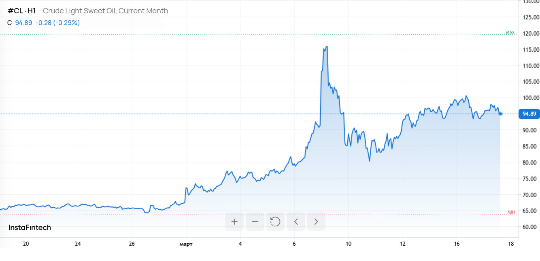Click the MIN price line label
Screen dimensions: 540x261
511,212
